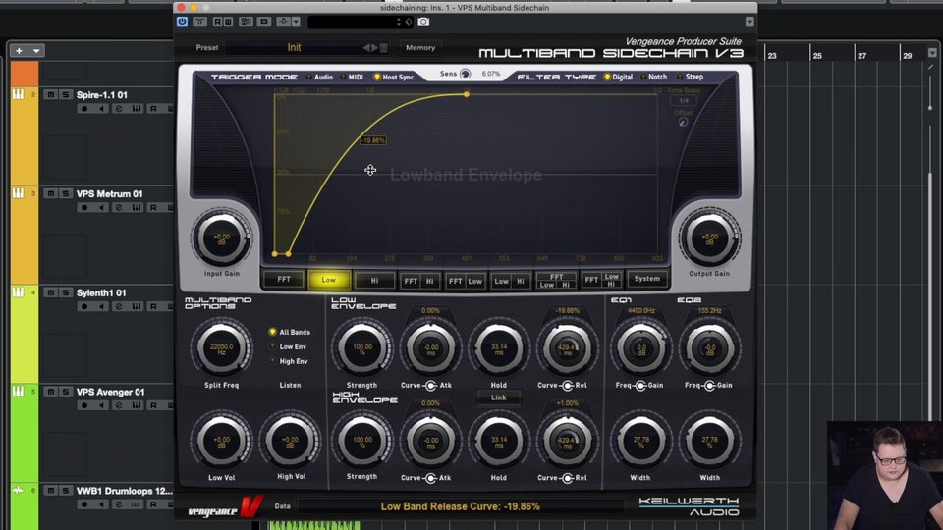Click the Low Vol knob
Viewport: 943px width, 530px height.
(x=221, y=441)
